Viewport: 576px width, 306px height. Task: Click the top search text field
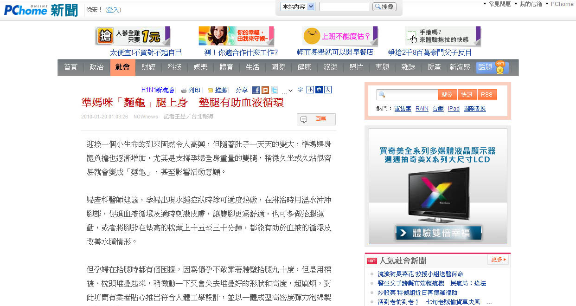pyautogui.click(x=344, y=7)
